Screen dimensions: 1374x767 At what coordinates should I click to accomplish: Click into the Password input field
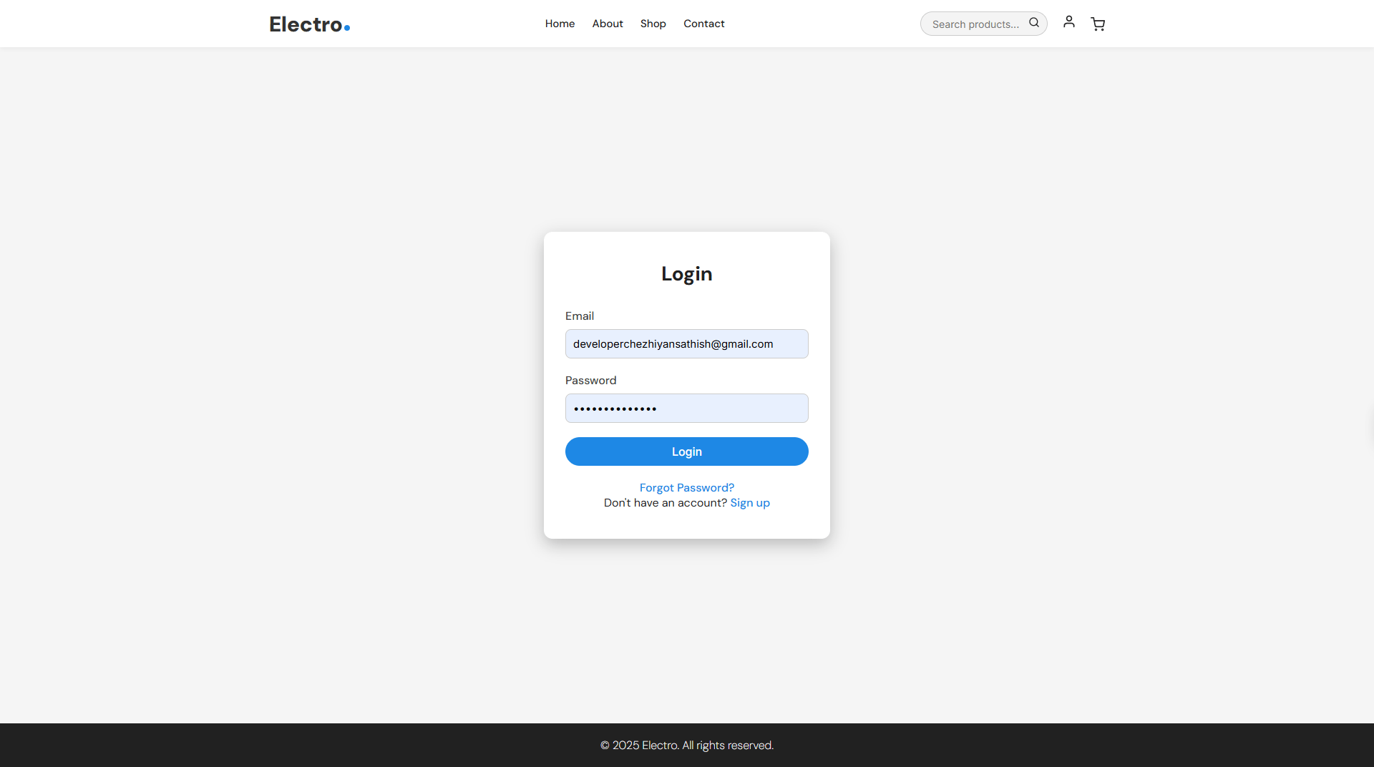[686, 409]
